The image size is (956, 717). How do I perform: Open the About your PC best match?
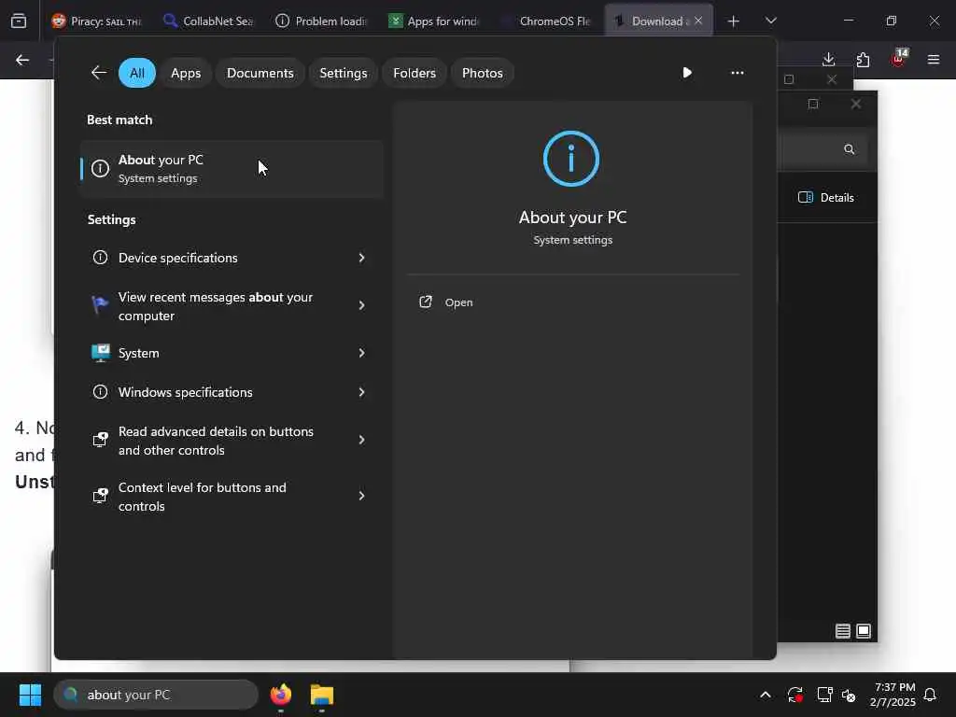pos(232,169)
